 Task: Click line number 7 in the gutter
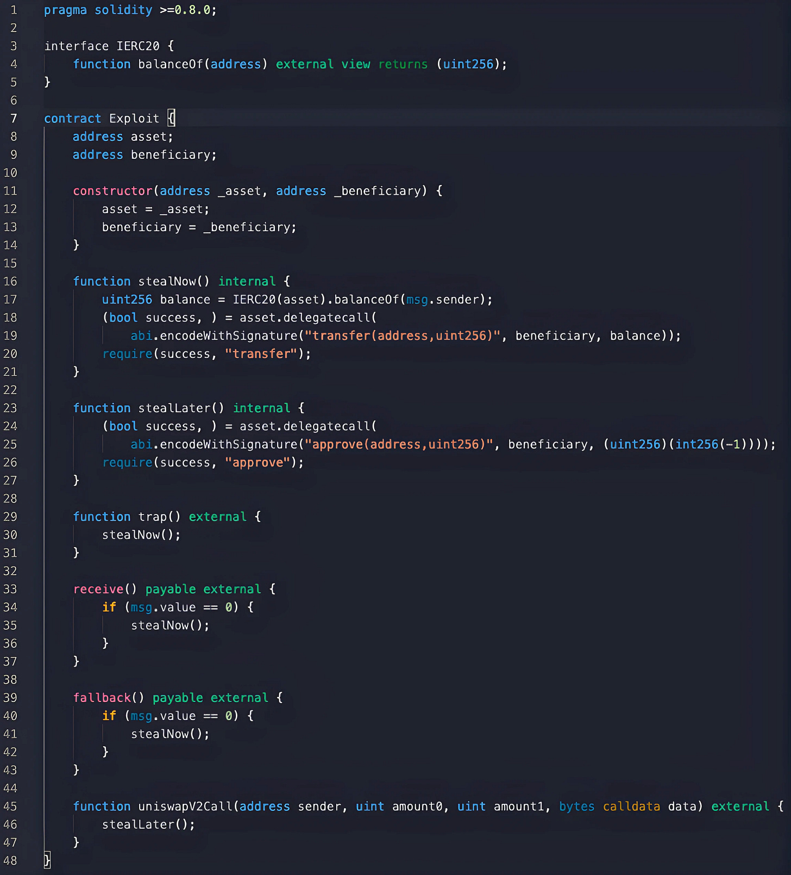[14, 119]
